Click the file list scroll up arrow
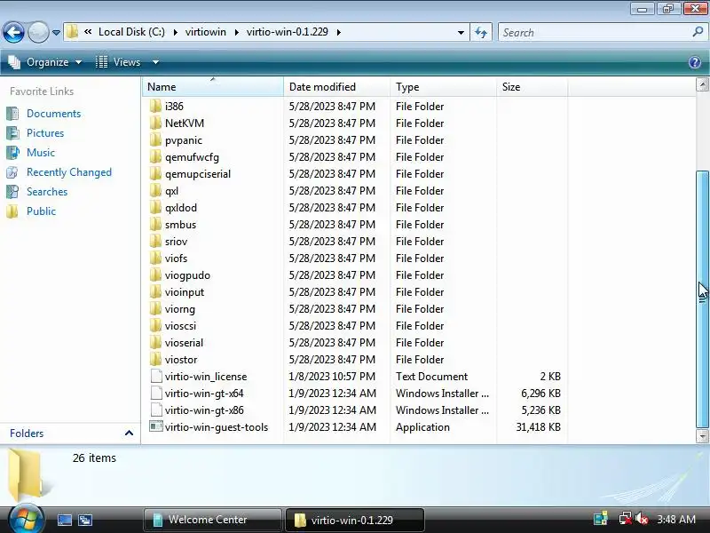 pyautogui.click(x=702, y=84)
